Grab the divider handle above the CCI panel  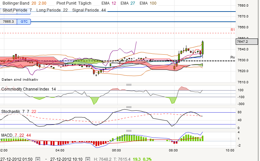(x=129, y=85)
